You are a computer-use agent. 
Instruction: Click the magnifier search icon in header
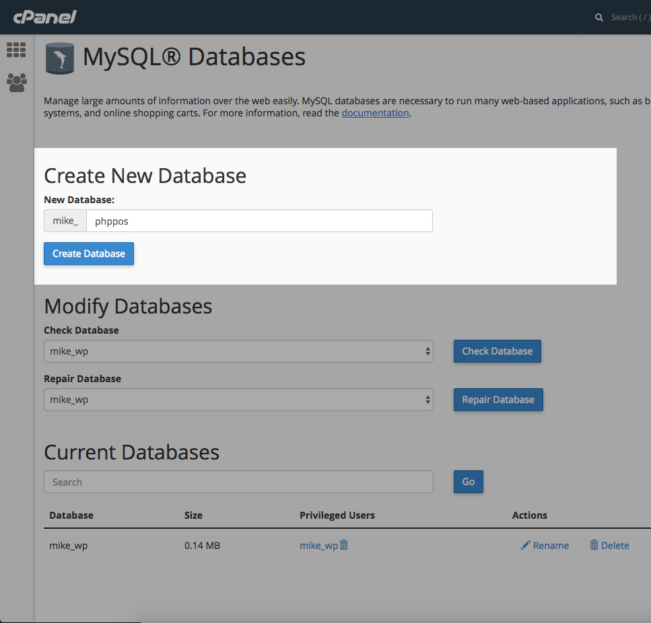point(599,17)
